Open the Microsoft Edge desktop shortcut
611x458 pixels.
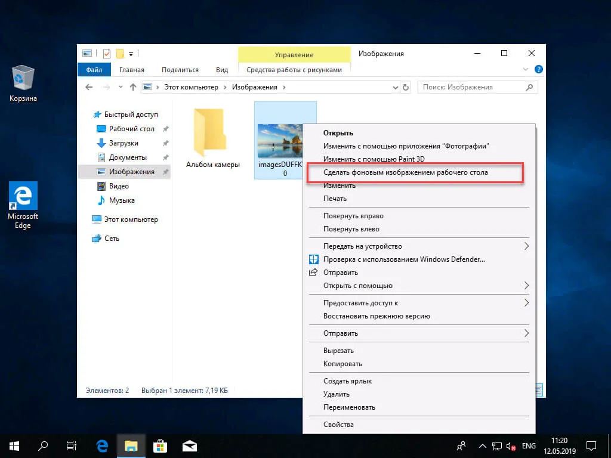[x=23, y=205]
